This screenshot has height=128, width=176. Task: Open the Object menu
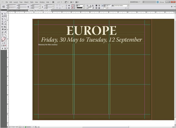[x=26, y=2]
